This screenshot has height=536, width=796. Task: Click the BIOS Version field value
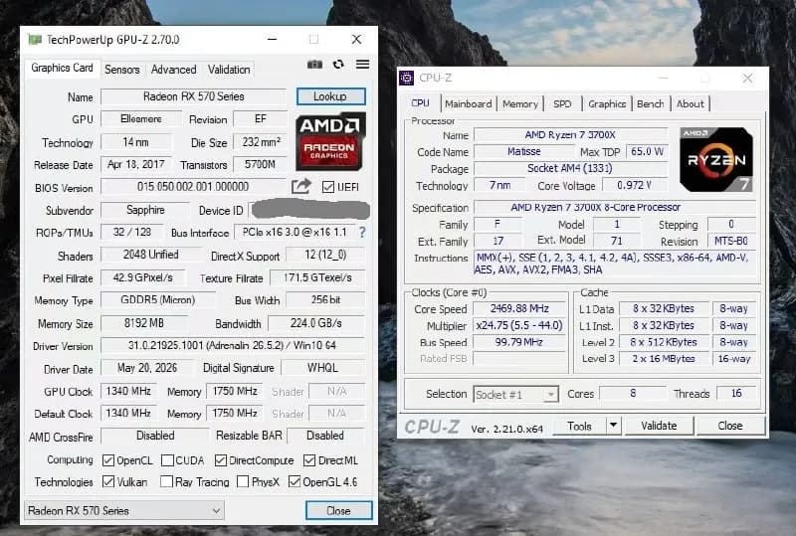pyautogui.click(x=193, y=187)
